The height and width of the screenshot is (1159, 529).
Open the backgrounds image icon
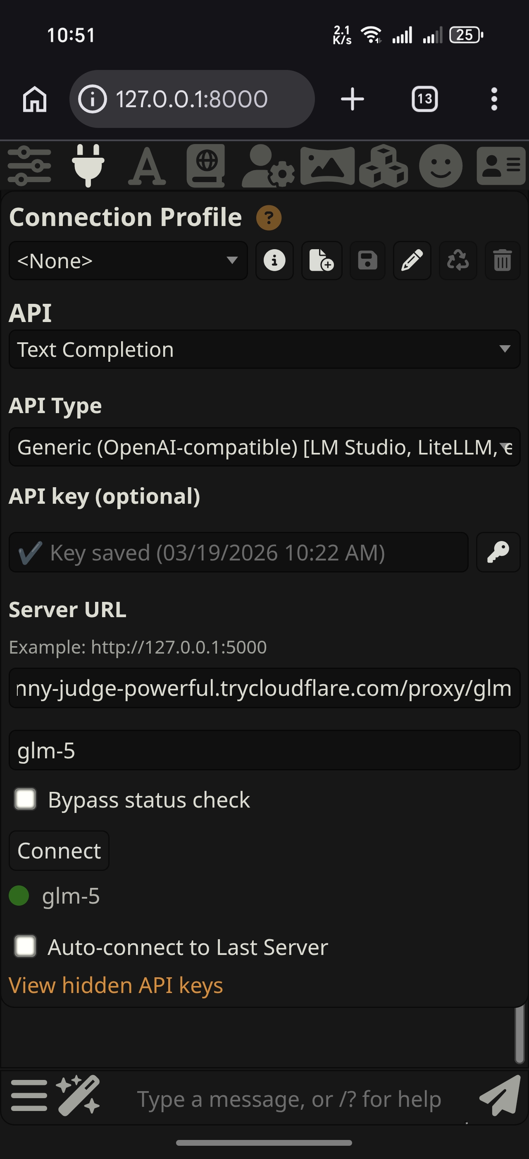327,166
